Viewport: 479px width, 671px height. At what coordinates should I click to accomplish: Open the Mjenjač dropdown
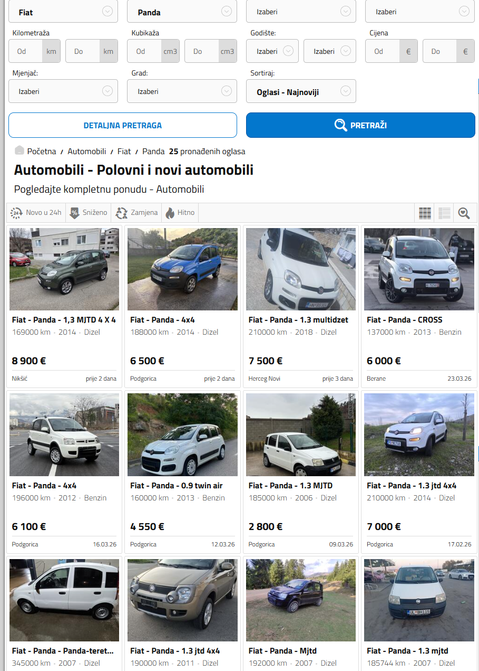click(63, 91)
